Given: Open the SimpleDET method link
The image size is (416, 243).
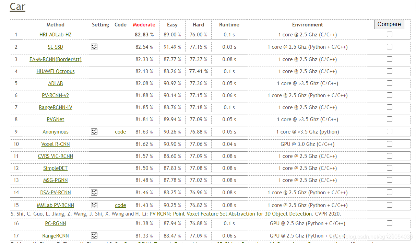Looking at the screenshot, I should (x=56, y=168).
